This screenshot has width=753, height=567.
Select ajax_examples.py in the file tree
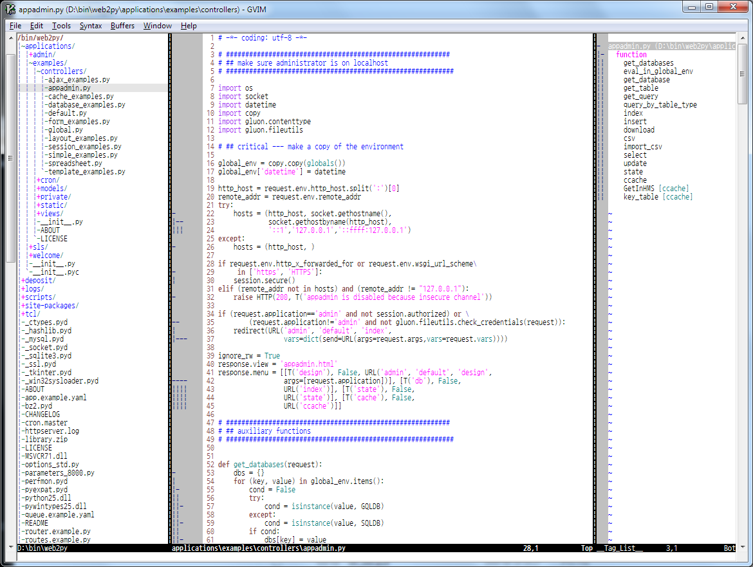(79, 80)
